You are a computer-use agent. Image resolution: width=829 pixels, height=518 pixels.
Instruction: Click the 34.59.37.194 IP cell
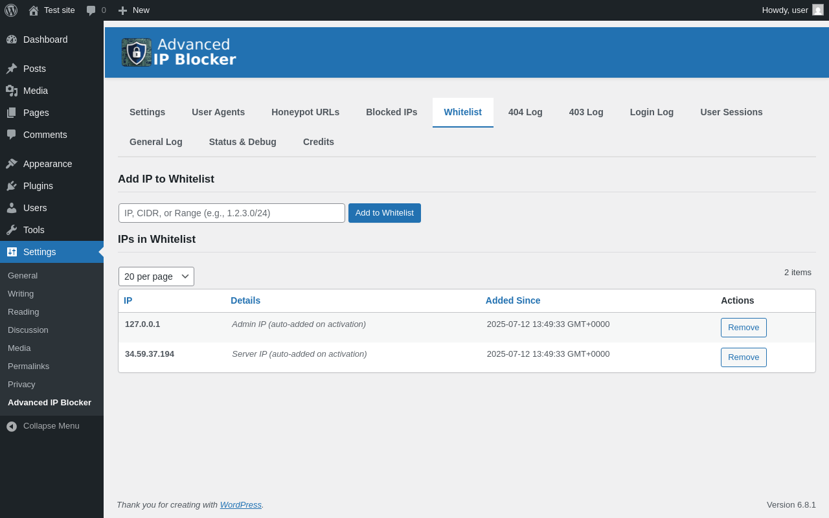150,354
